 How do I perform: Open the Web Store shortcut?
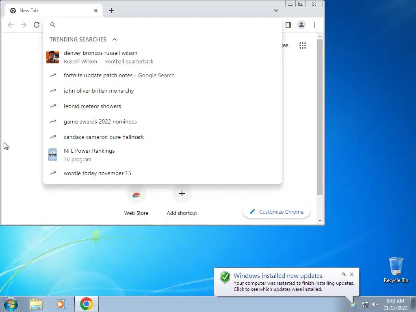[136, 201]
